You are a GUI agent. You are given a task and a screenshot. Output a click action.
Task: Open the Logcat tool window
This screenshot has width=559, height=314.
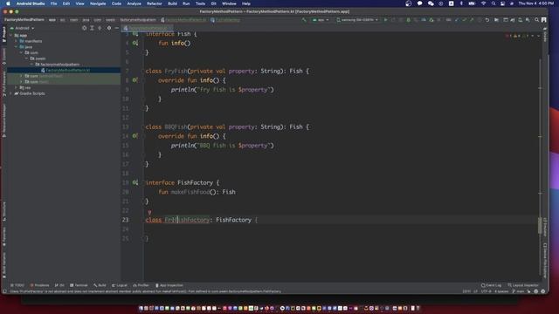click(120, 285)
